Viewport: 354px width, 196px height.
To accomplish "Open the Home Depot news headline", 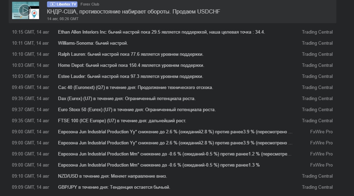I will [131, 65].
